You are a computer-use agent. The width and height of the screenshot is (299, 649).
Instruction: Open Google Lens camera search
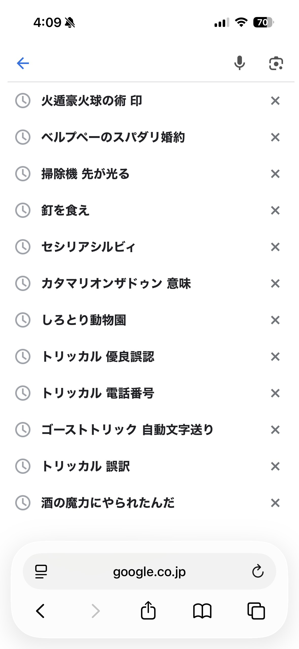pyautogui.click(x=276, y=63)
